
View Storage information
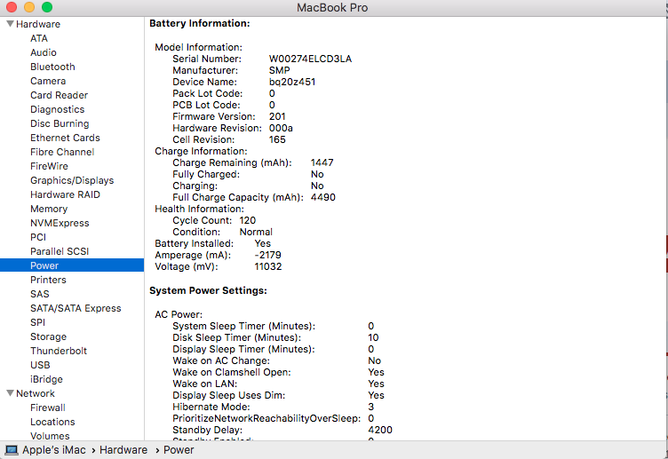pos(48,336)
